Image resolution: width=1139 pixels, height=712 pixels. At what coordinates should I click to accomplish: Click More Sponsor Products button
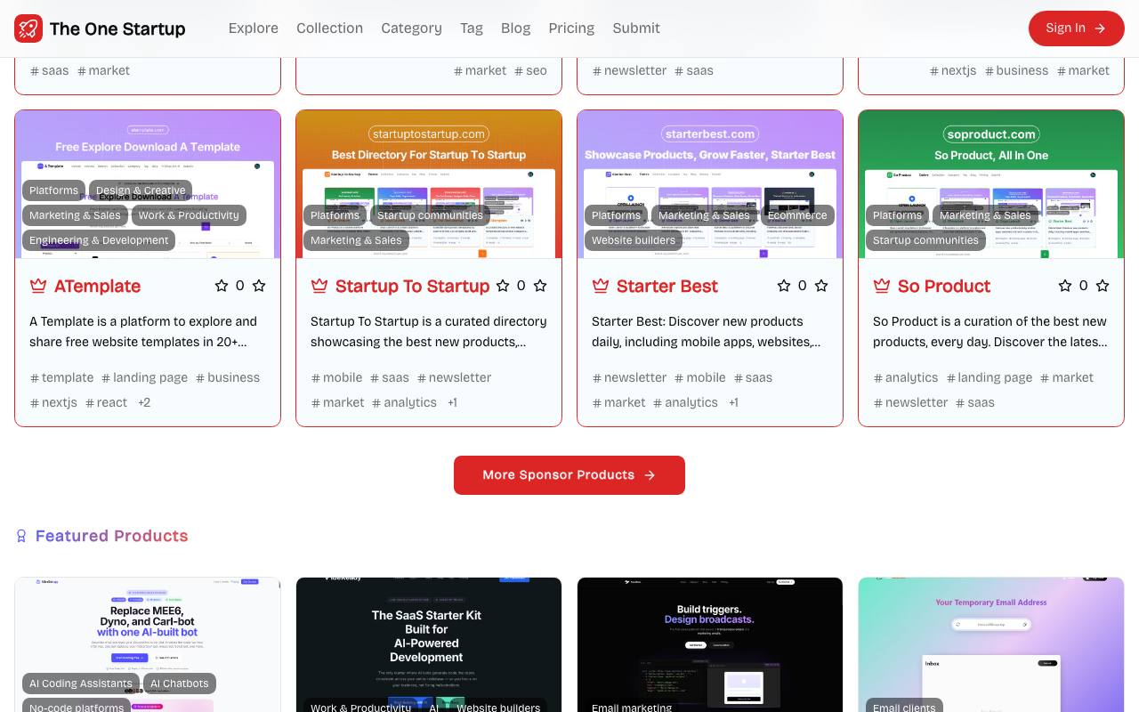pyautogui.click(x=569, y=475)
